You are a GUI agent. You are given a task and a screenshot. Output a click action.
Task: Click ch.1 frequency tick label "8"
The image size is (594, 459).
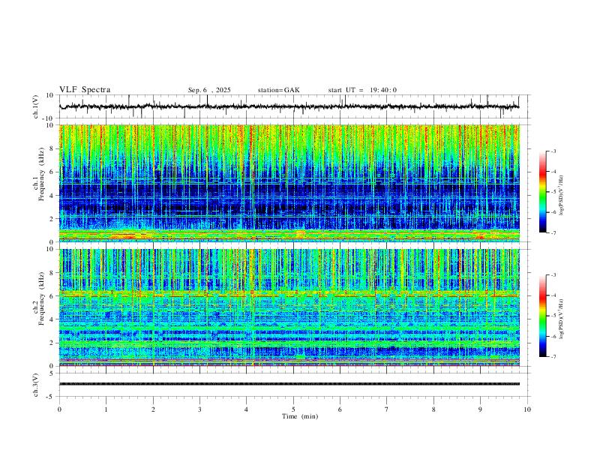[x=52, y=148]
